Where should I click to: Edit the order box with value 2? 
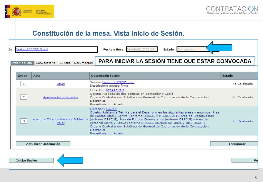pyautogui.click(x=24, y=97)
